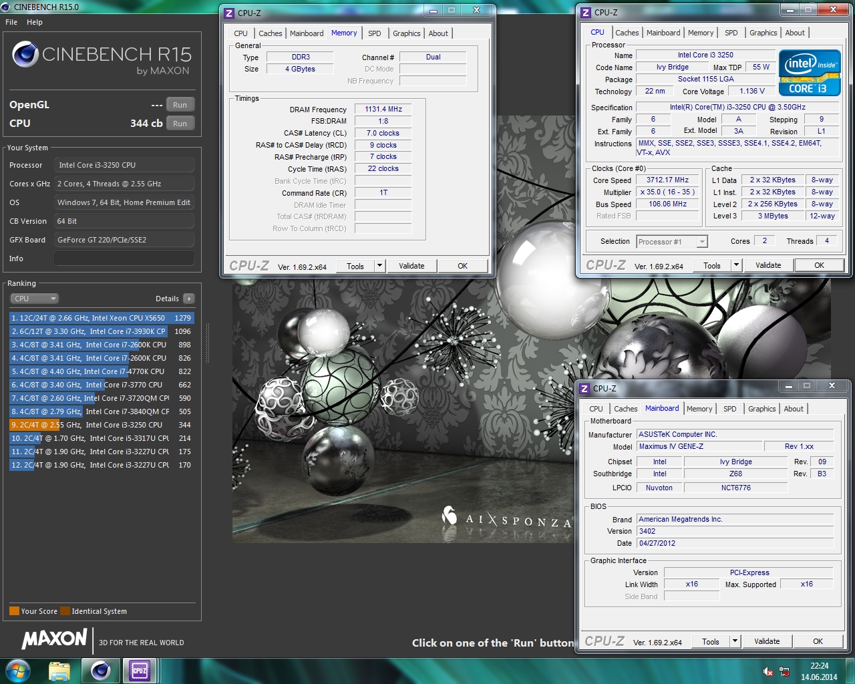
Task: Click the Intel Core i3 logo
Action: [810, 72]
